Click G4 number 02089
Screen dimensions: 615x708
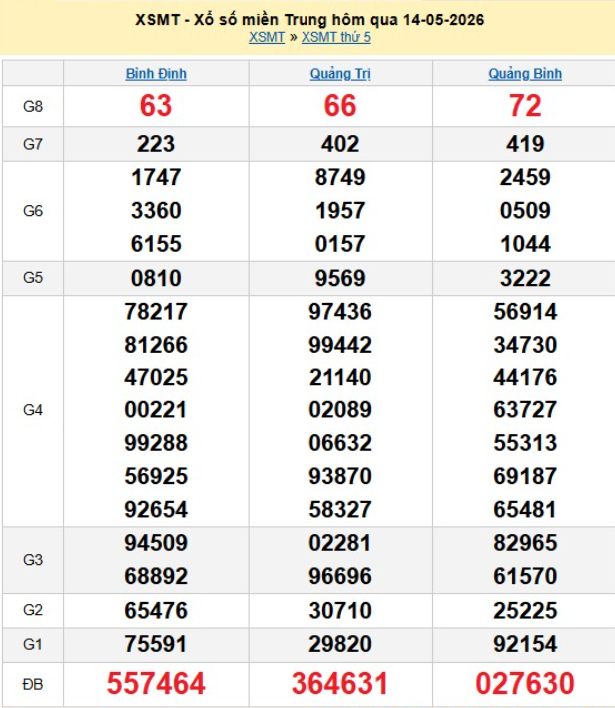tap(340, 410)
